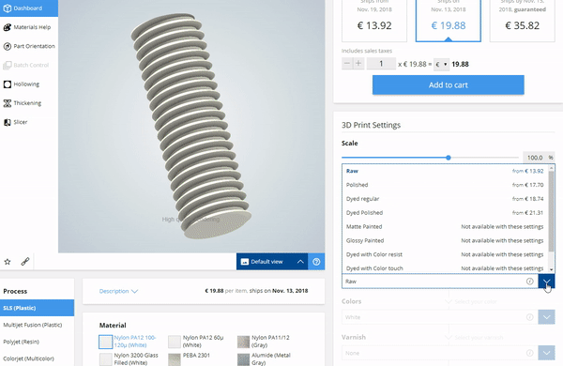Click the Default view image icon
Screen dimensions: 563x366
[x=245, y=262]
